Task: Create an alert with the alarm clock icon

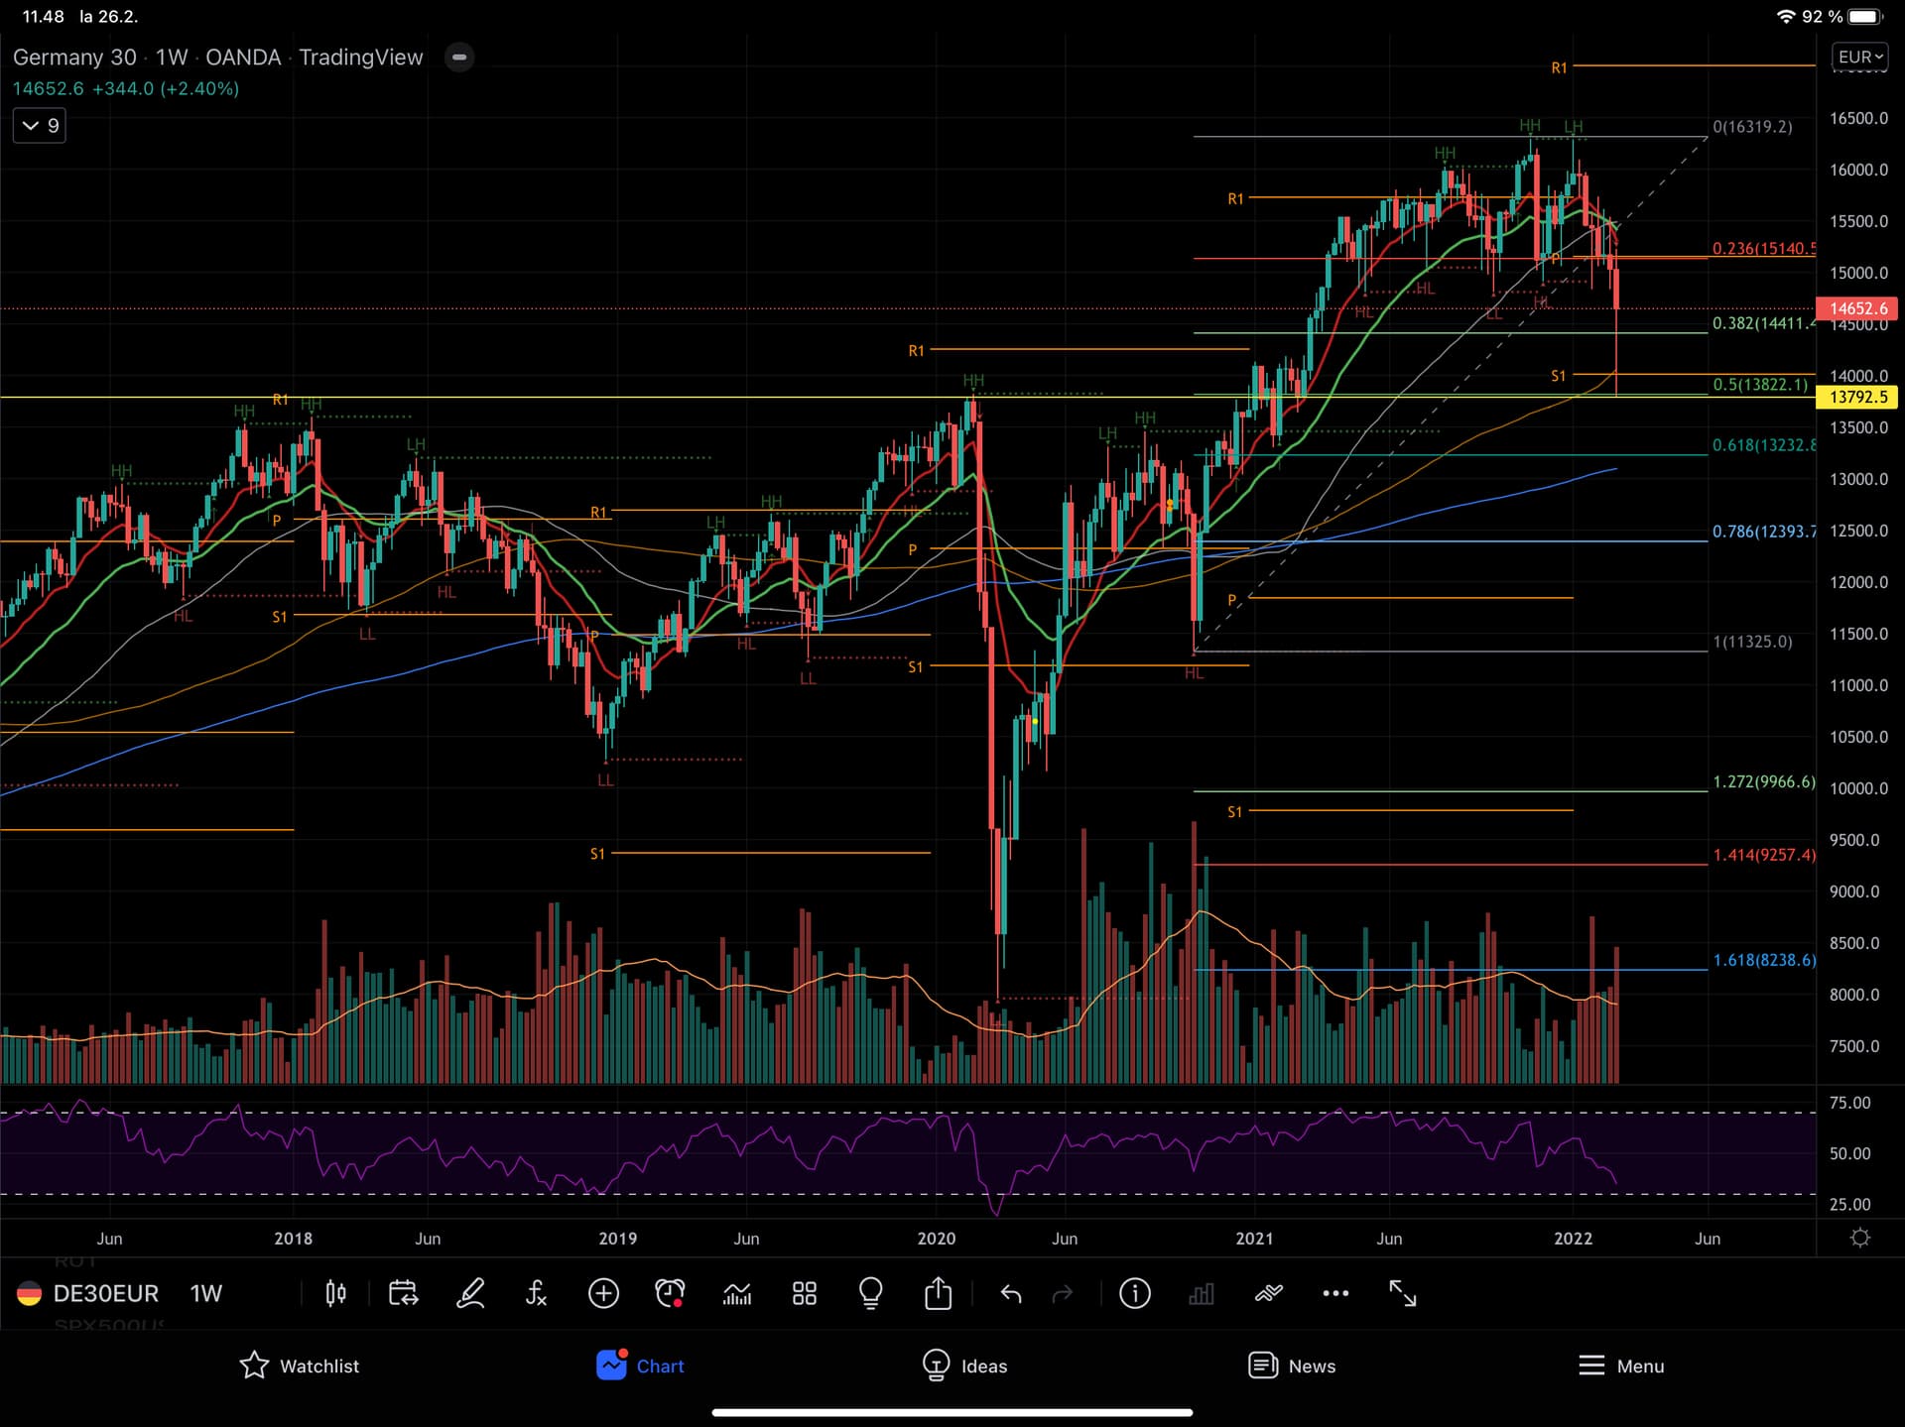Action: coord(671,1293)
